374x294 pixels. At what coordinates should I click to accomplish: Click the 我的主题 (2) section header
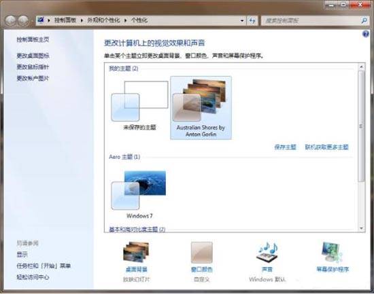pyautogui.click(x=124, y=69)
